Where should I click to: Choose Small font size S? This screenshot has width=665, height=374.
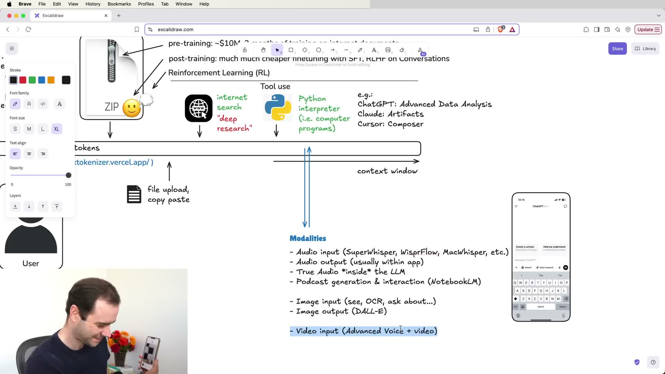(15, 129)
